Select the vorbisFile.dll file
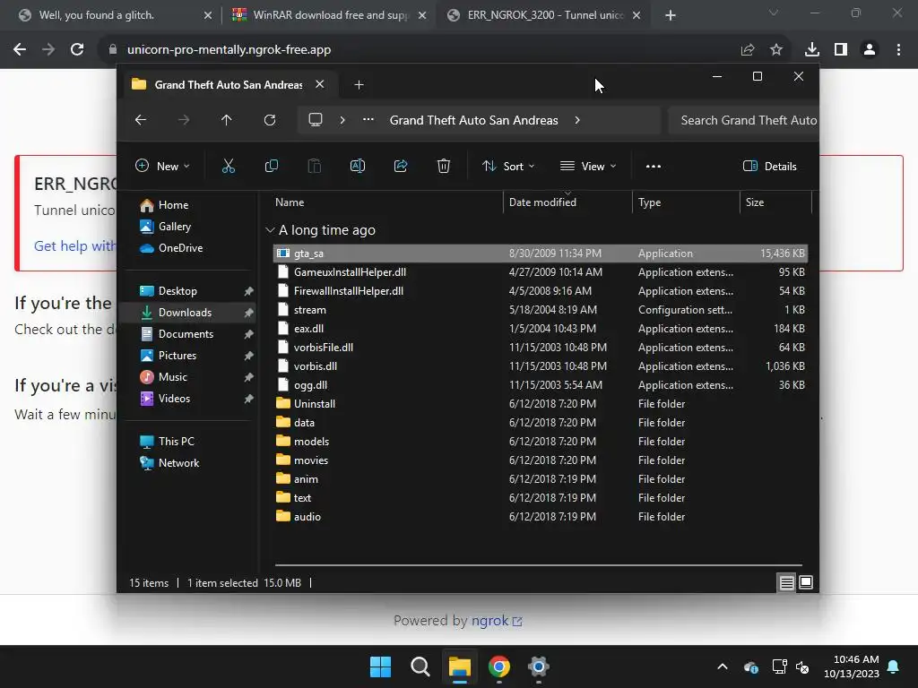The height and width of the screenshot is (688, 918). 541,348
